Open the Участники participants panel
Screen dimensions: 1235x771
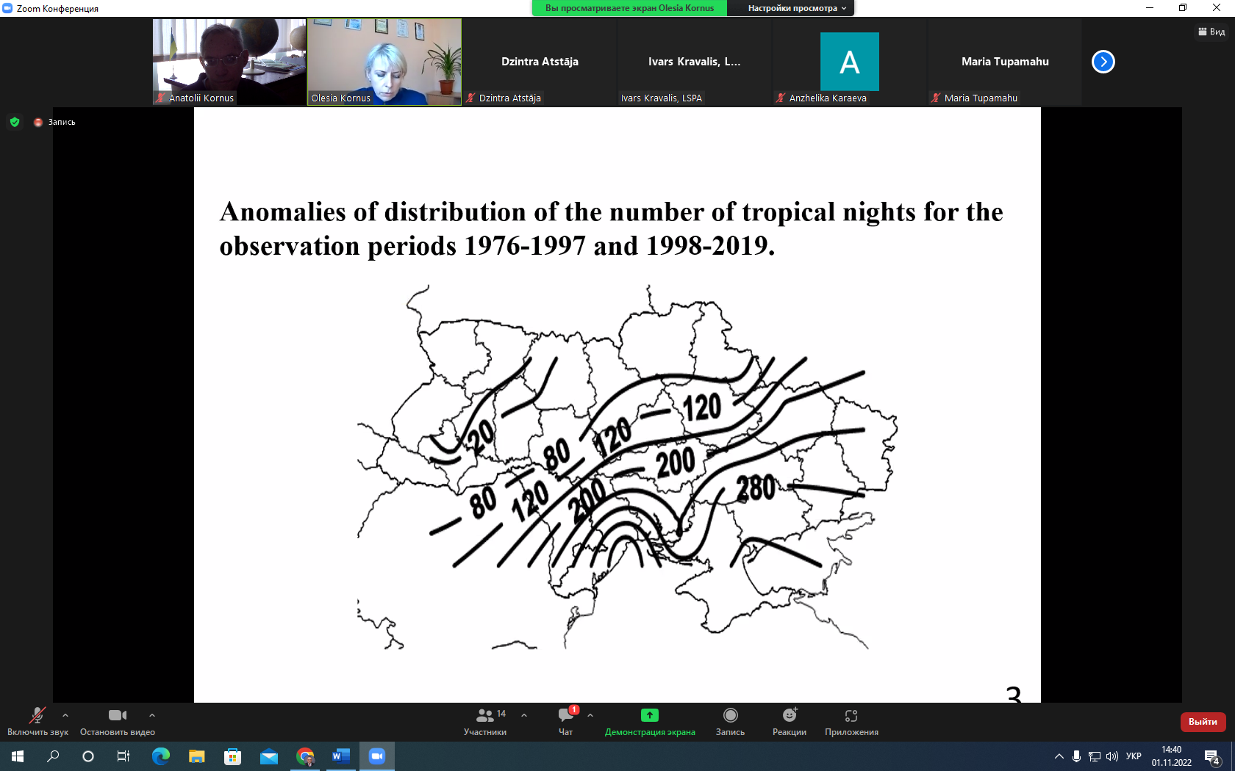484,720
